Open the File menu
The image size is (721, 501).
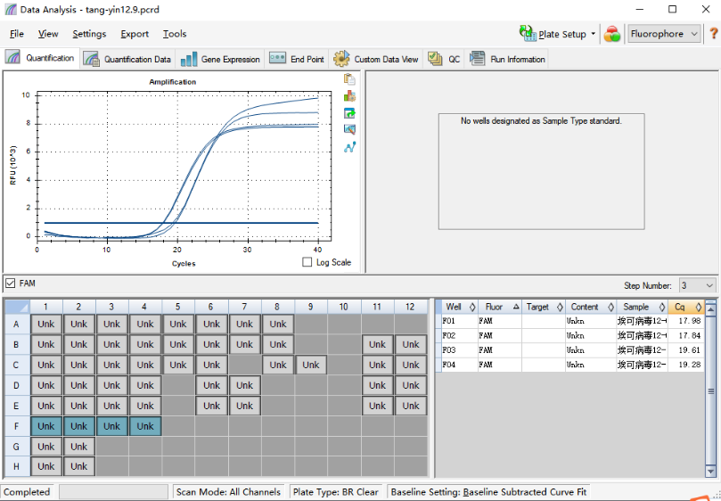click(x=17, y=34)
